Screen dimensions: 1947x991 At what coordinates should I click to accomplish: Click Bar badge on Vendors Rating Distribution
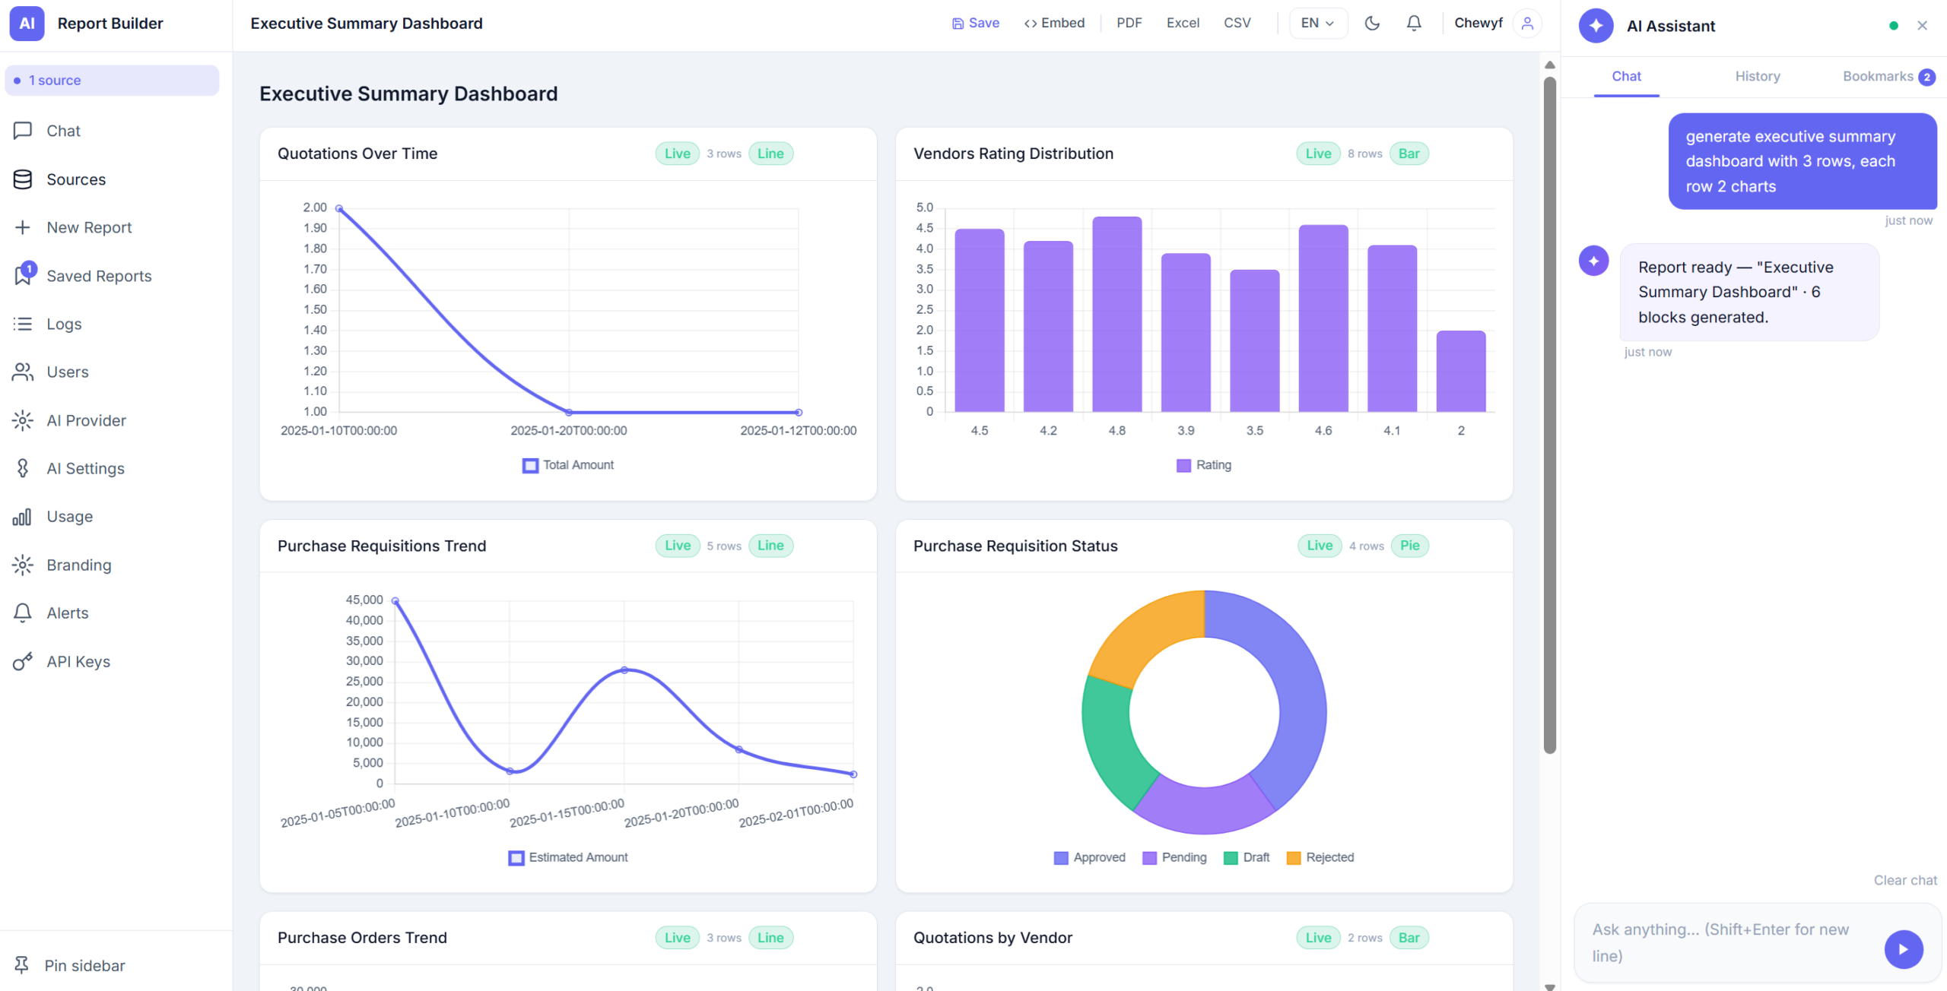coord(1409,154)
